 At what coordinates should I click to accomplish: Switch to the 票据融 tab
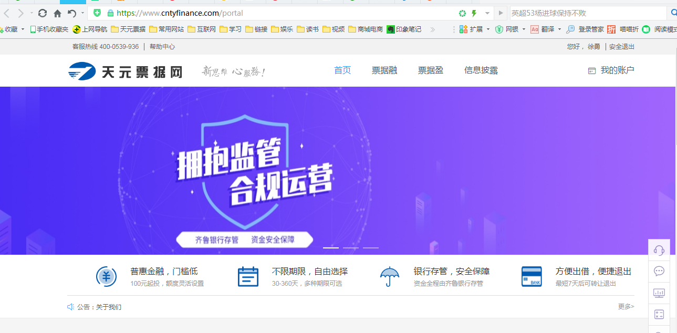tap(384, 70)
